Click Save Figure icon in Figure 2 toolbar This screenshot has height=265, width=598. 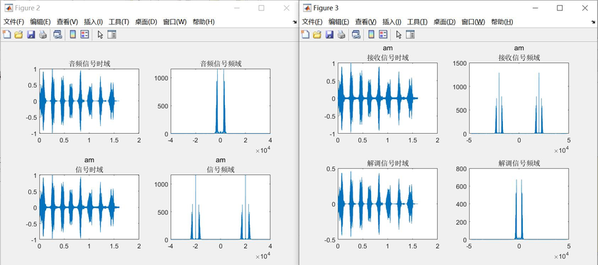[x=31, y=35]
